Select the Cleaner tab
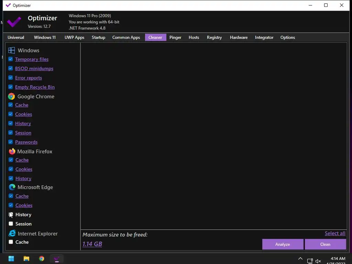 155,37
